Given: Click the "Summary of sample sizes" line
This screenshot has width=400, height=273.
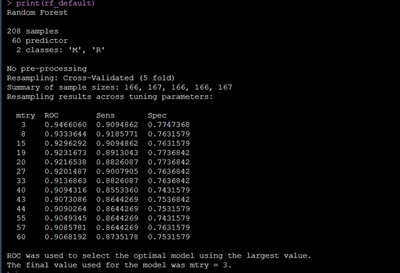Looking at the screenshot, I should (x=119, y=87).
